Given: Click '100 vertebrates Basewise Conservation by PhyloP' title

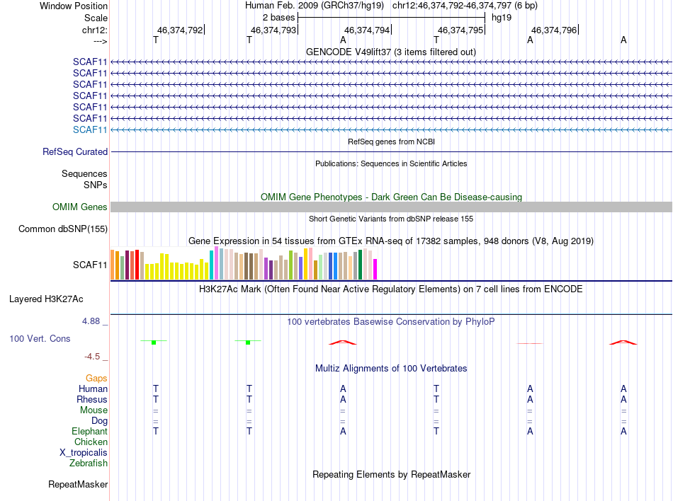Looking at the screenshot, I should [x=391, y=322].
